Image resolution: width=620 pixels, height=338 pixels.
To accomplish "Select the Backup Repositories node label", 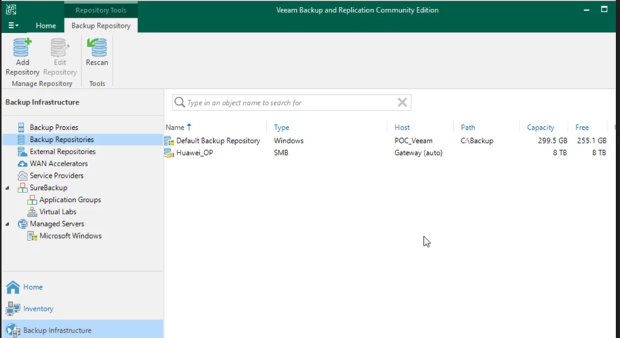I will click(x=62, y=139).
